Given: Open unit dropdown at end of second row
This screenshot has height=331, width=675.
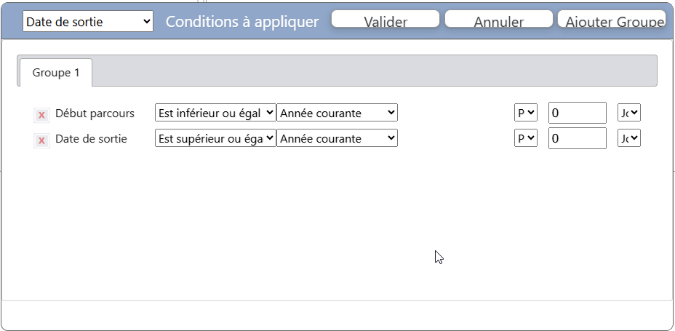Looking at the screenshot, I should (x=628, y=138).
